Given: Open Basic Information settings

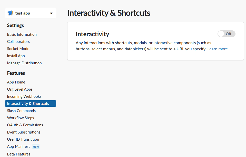Looking at the screenshot, I should [22, 34].
